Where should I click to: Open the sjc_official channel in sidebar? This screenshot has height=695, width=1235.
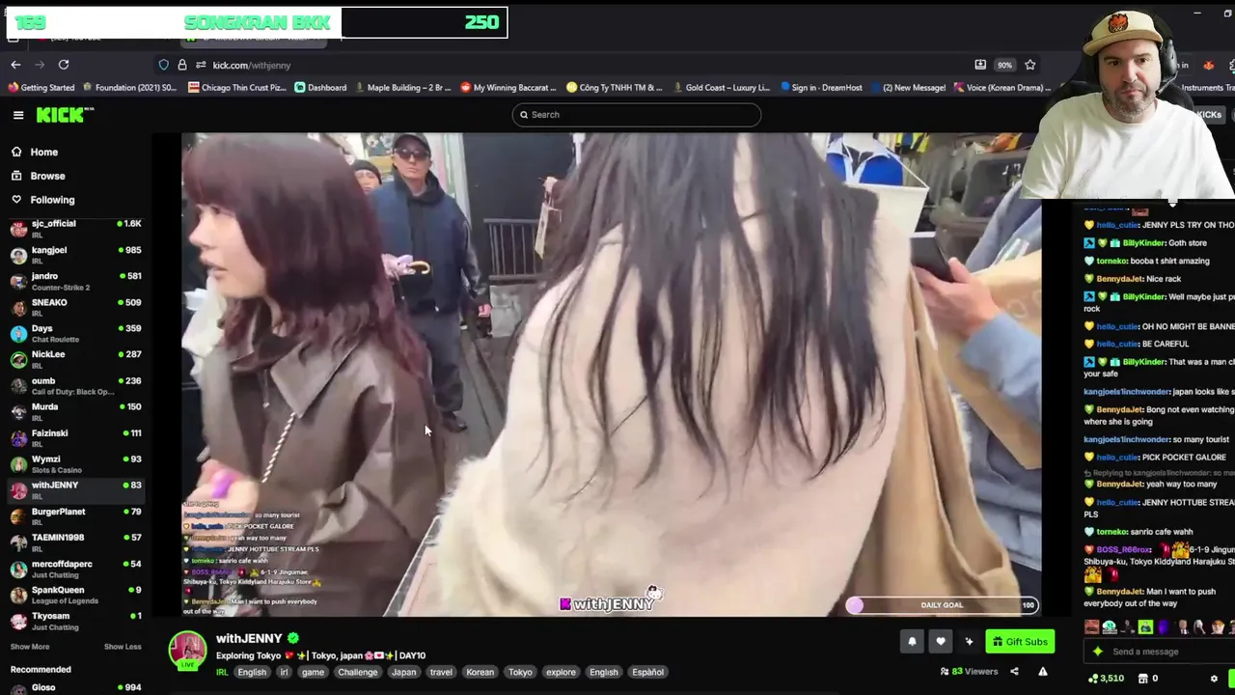[75, 228]
